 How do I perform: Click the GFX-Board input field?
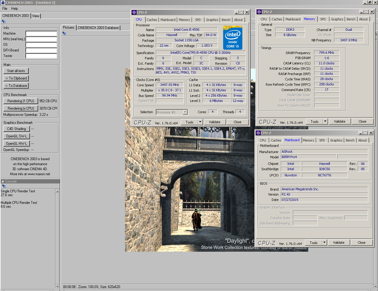point(41,50)
